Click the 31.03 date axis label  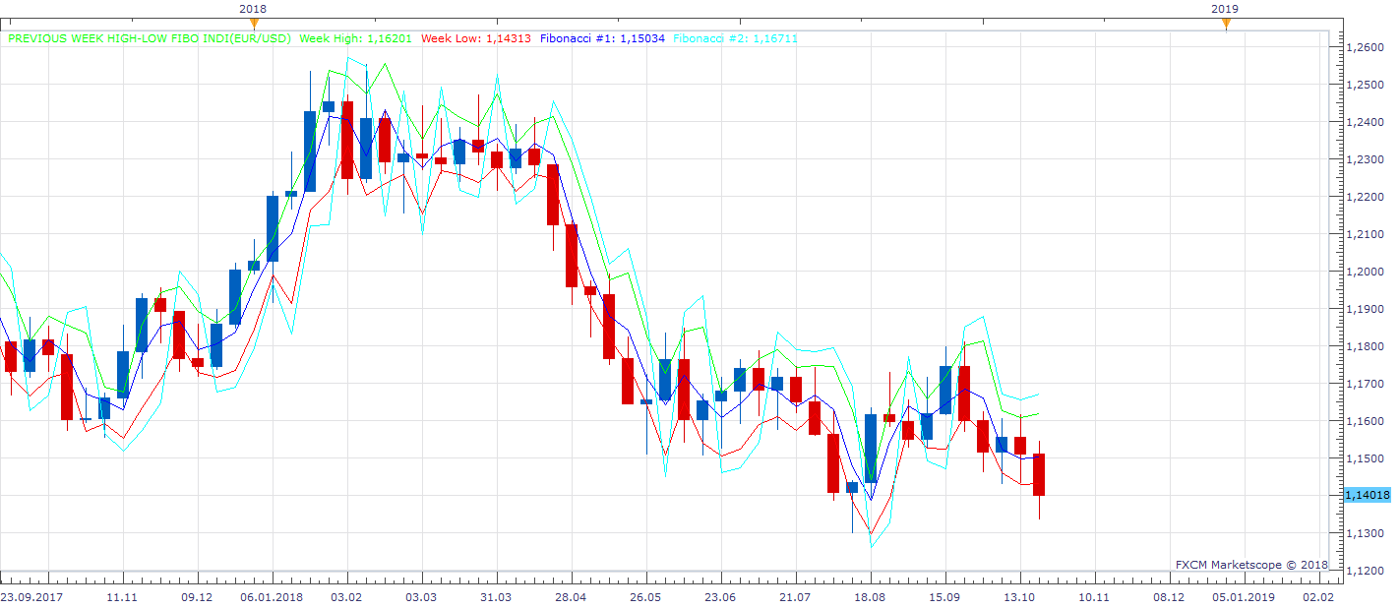[x=496, y=597]
